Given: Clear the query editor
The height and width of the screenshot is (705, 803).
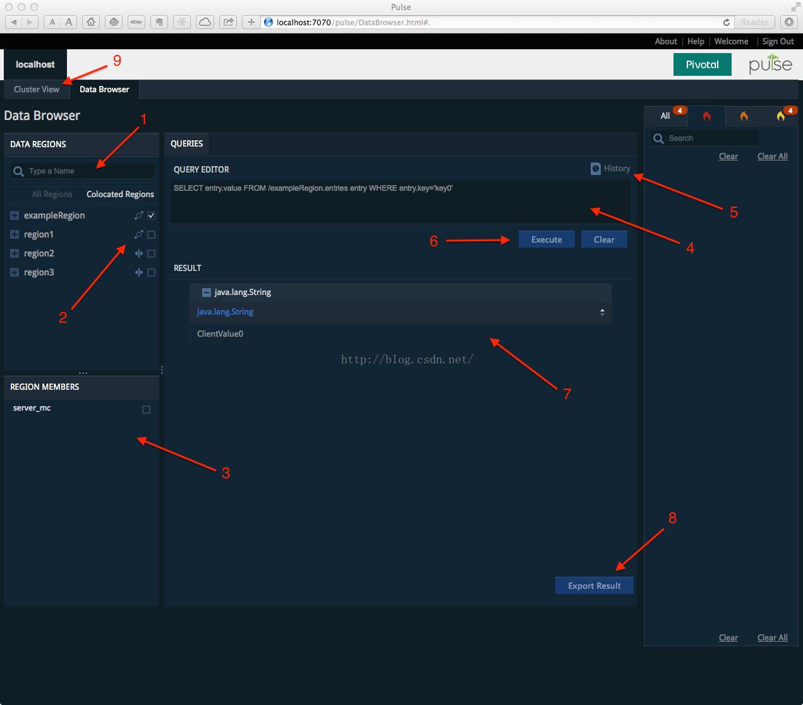Looking at the screenshot, I should pos(604,239).
